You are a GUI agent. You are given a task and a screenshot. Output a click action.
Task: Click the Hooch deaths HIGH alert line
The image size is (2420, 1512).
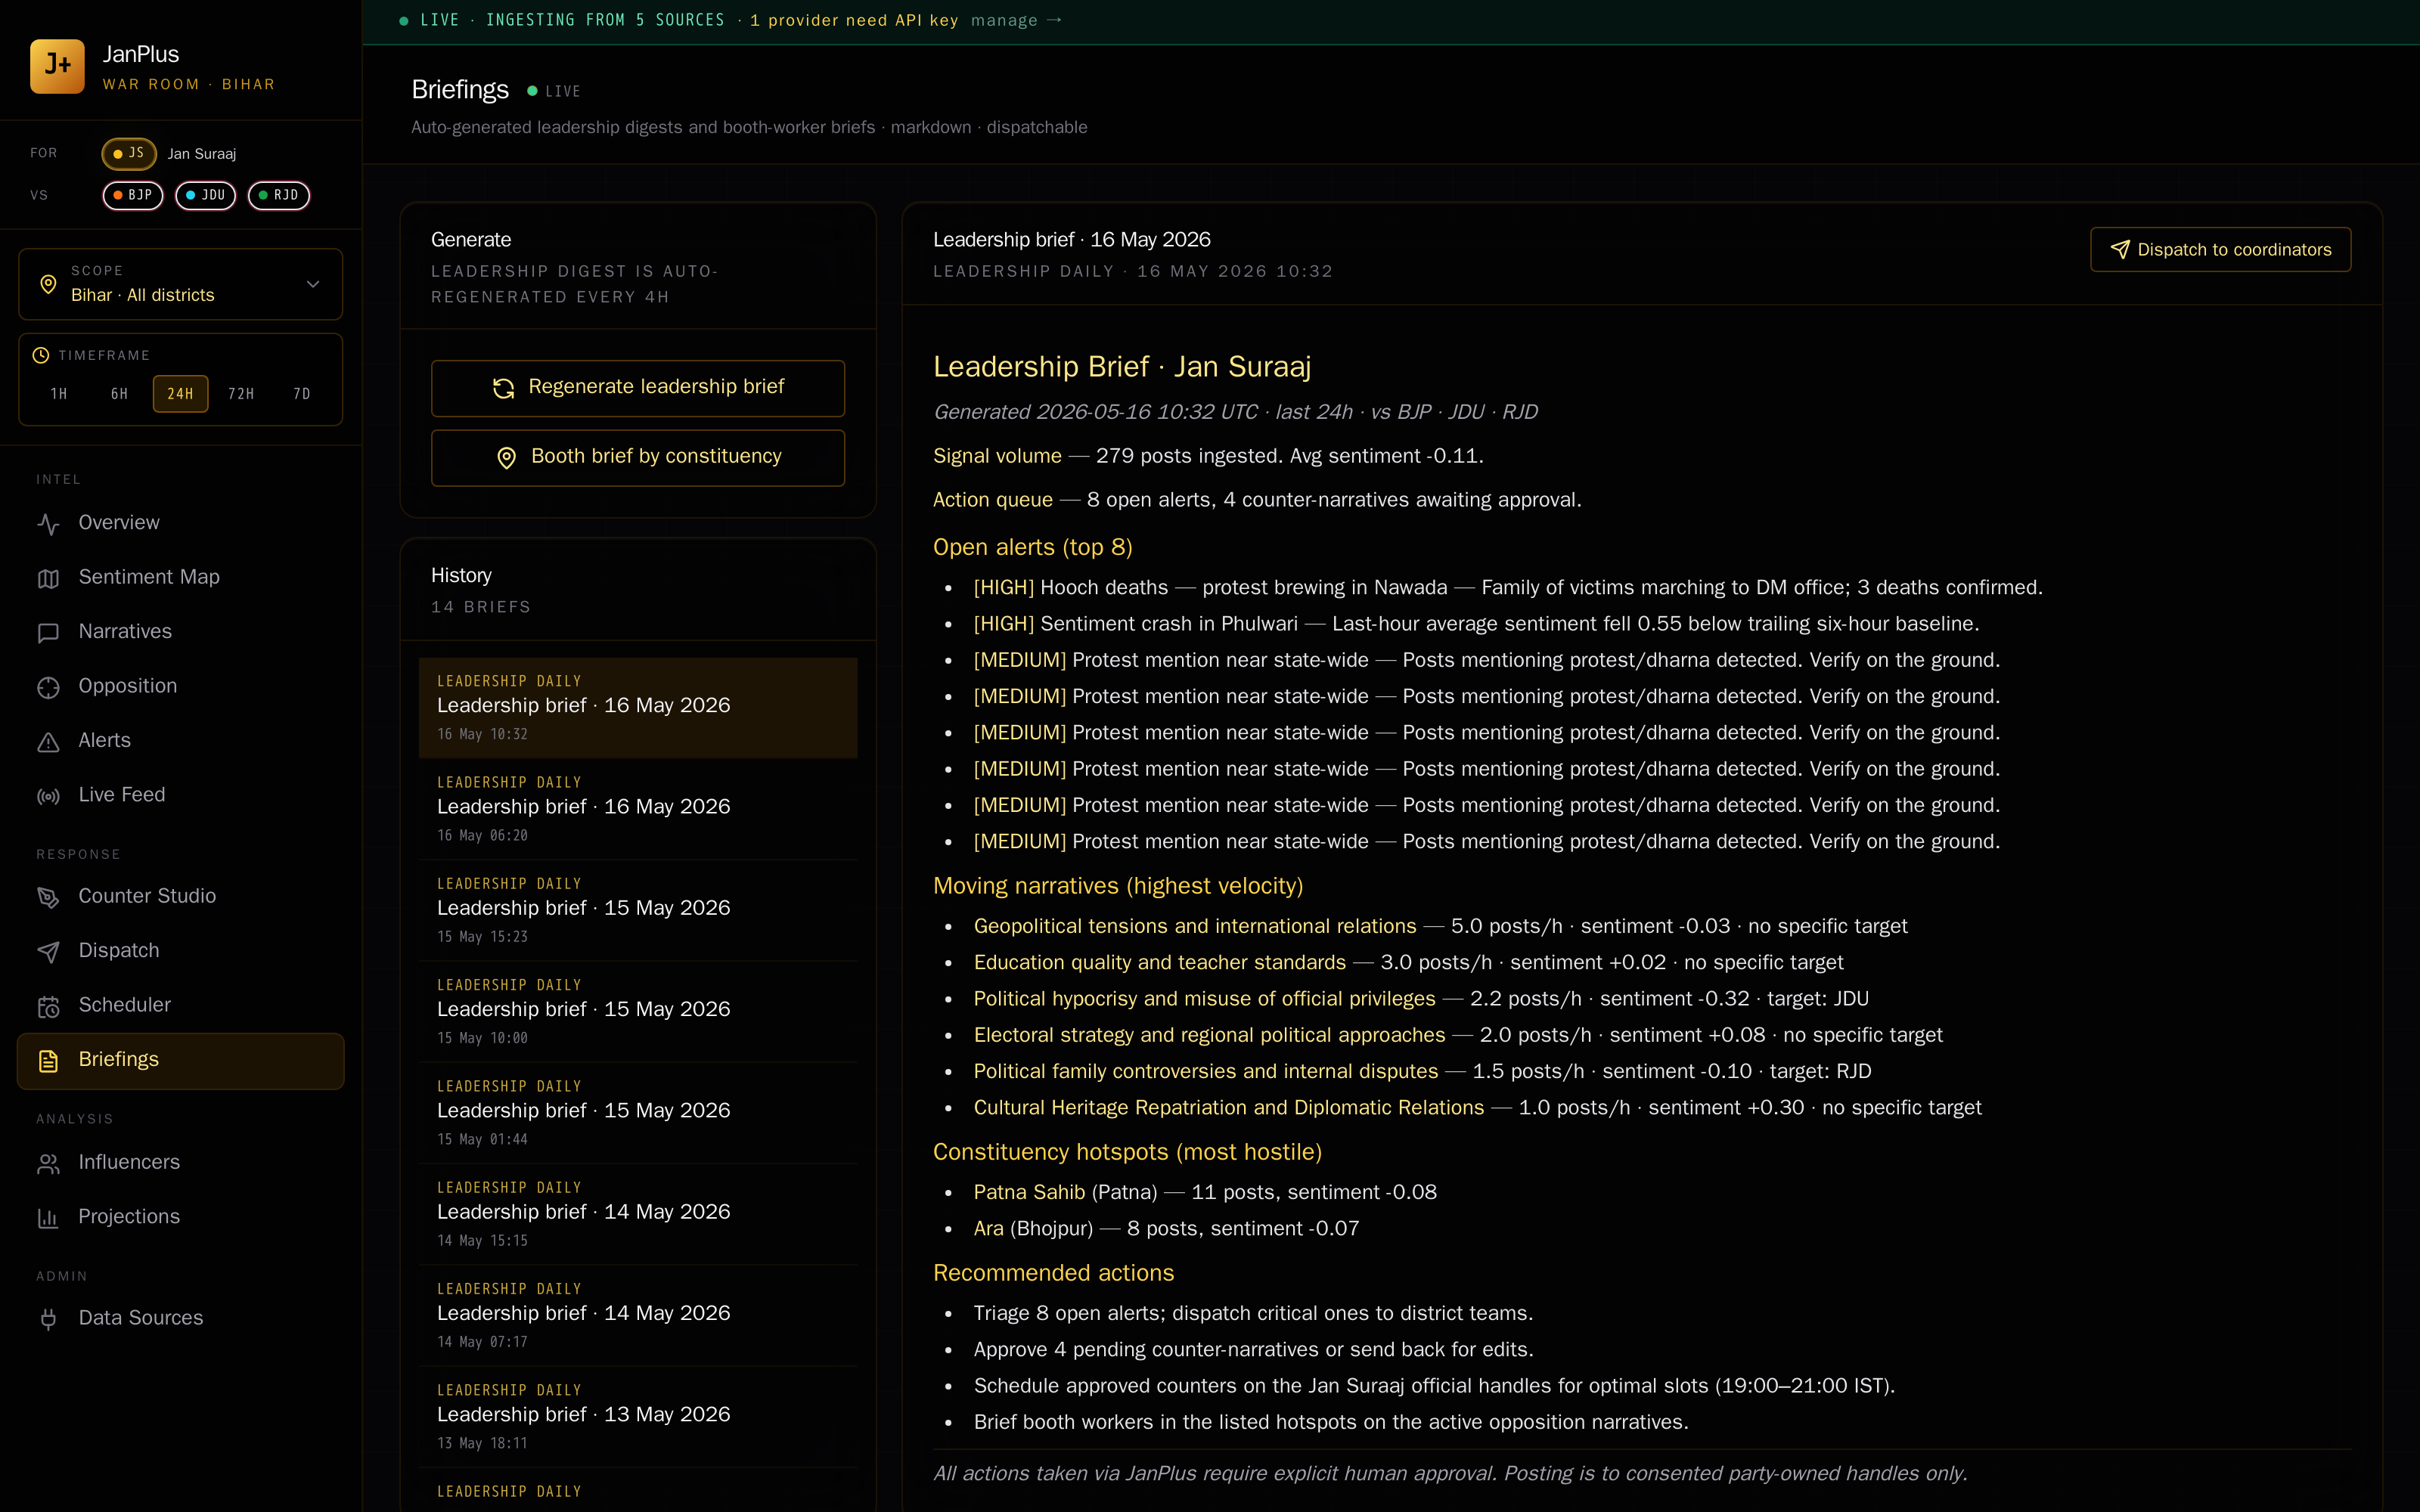(x=1508, y=588)
